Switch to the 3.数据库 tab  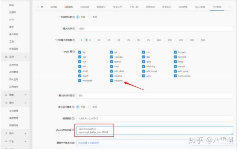[68, 7]
